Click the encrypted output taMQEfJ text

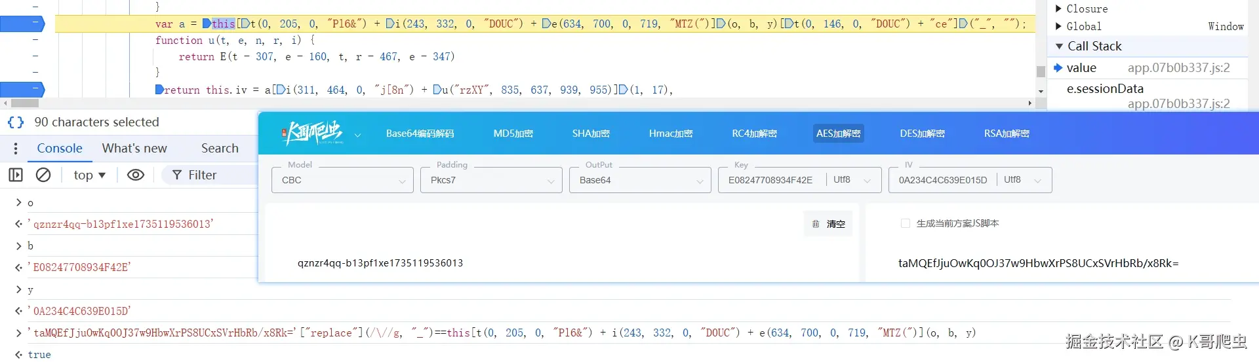tap(1038, 263)
